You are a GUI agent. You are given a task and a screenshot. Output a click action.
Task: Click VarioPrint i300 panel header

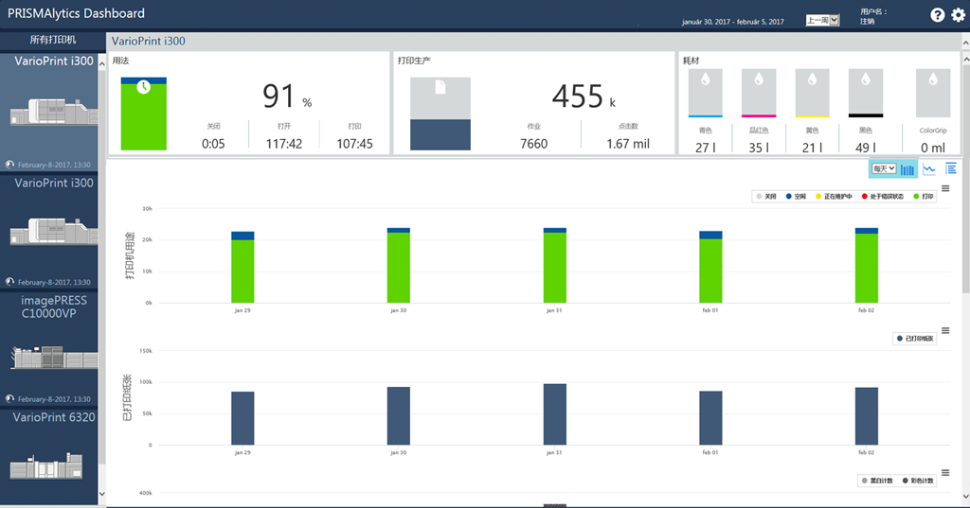(149, 41)
